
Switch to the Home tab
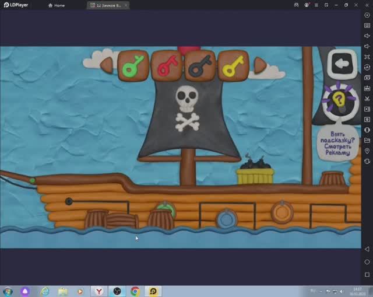[57, 5]
